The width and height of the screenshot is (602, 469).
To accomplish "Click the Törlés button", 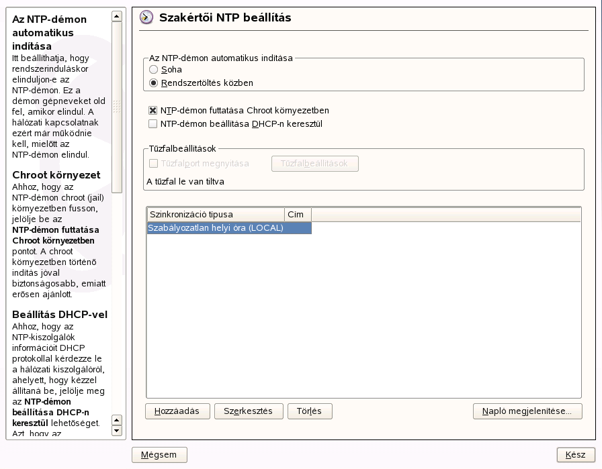I will pyautogui.click(x=309, y=411).
